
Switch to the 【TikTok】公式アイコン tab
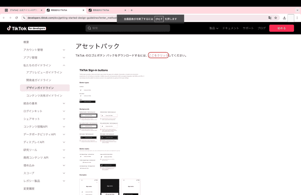[24, 10]
